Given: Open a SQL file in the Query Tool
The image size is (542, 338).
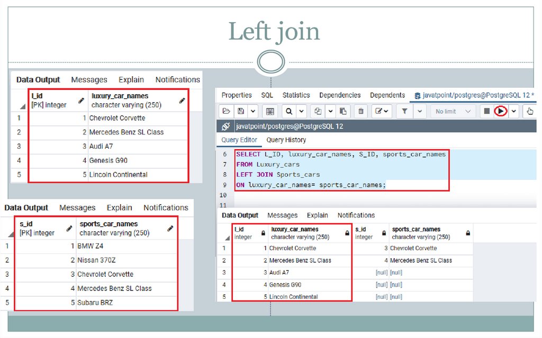Looking at the screenshot, I should 225,111.
